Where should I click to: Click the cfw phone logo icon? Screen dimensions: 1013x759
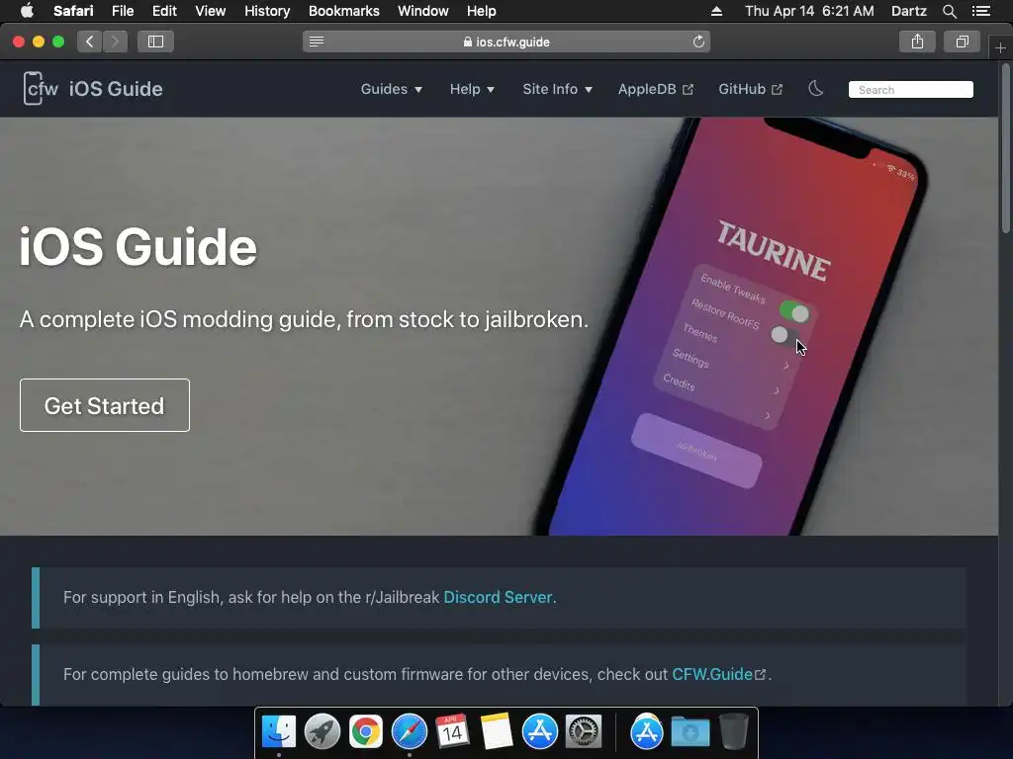(41, 88)
